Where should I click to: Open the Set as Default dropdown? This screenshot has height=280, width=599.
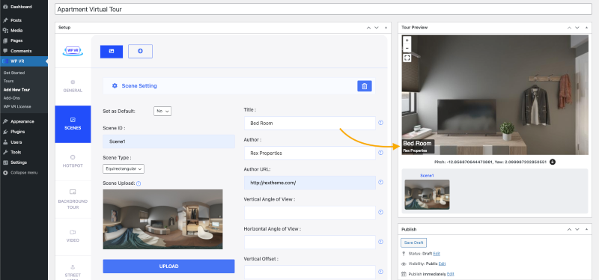coord(162,111)
